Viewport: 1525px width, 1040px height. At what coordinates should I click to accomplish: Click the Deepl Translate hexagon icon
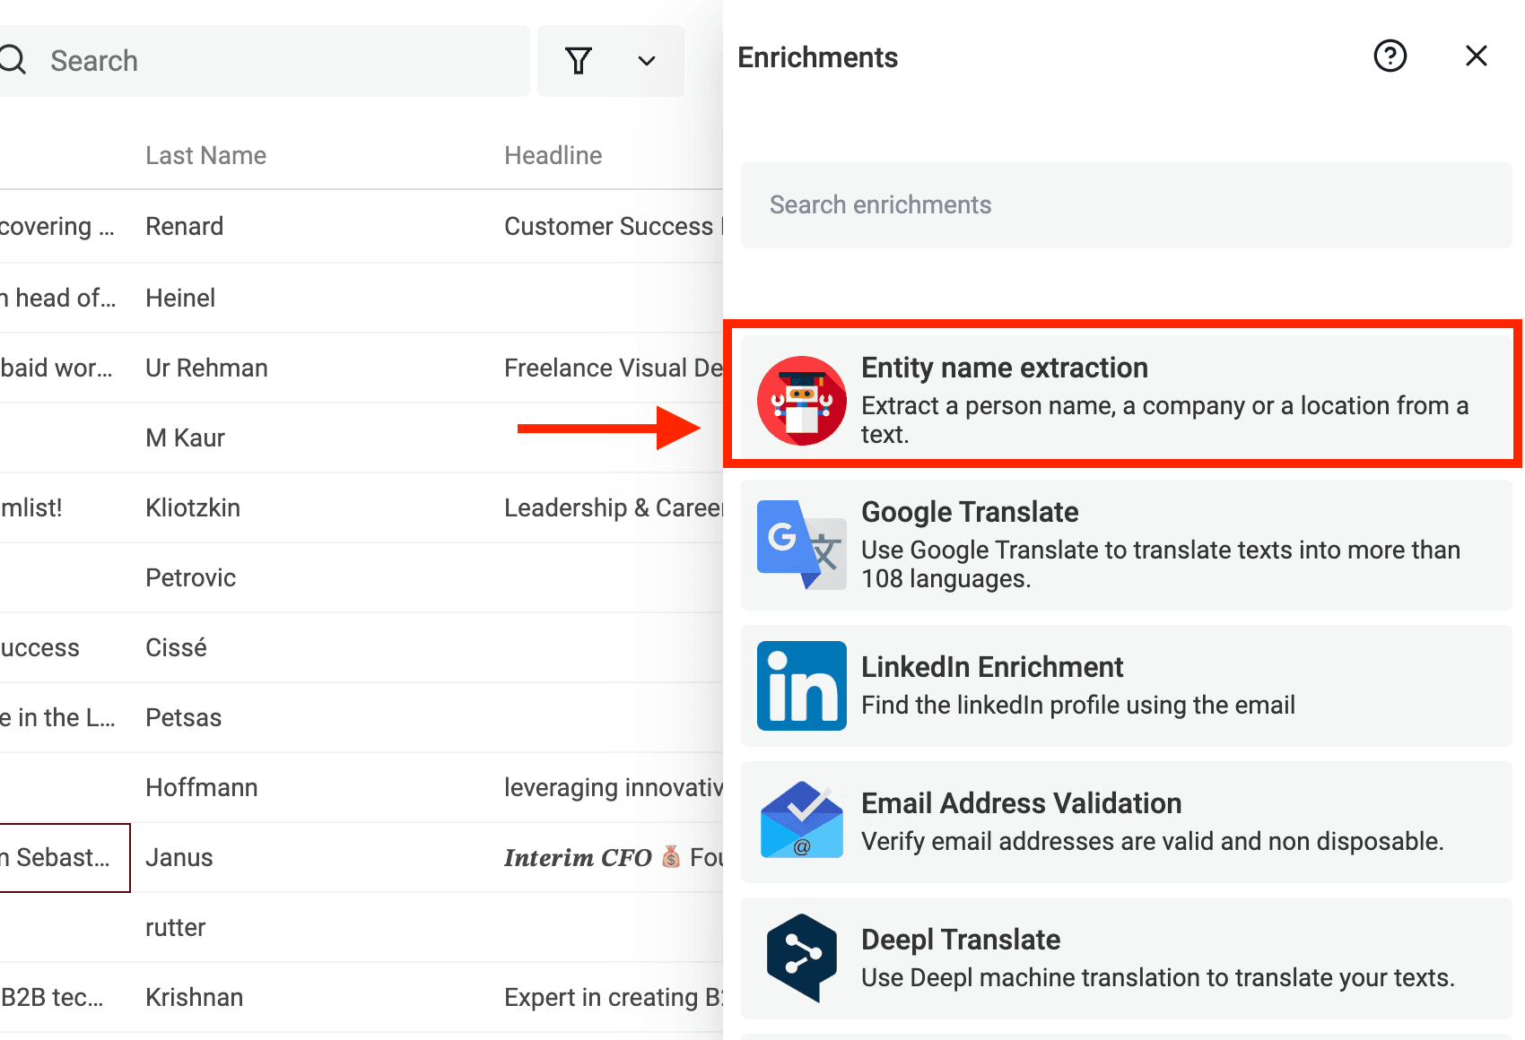click(x=801, y=958)
